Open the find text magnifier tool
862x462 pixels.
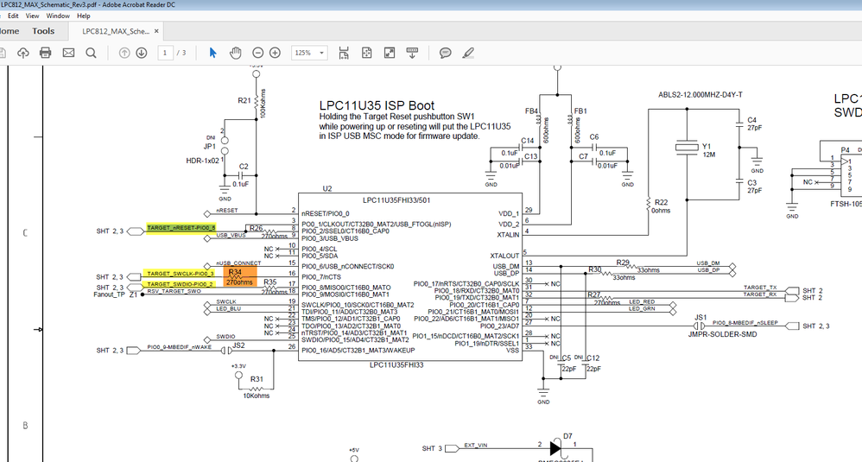point(92,53)
